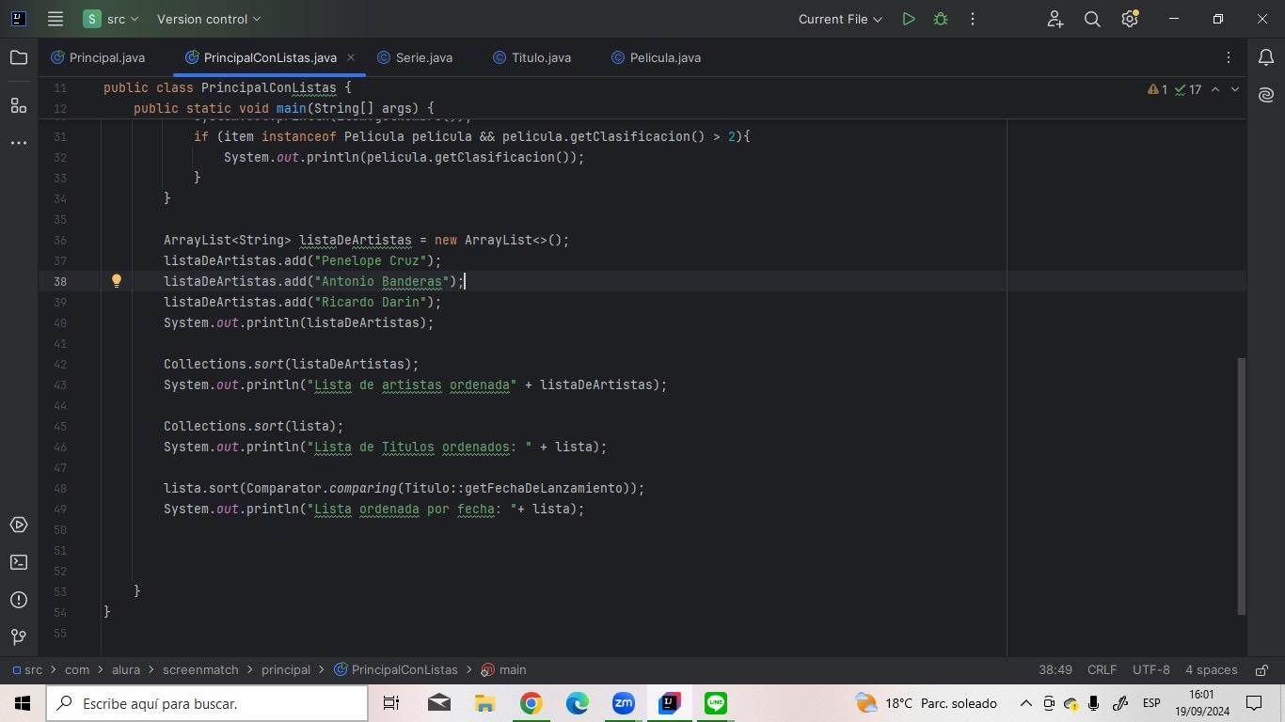Open the AI Assistant spiral icon
1285x722 pixels.
click(1266, 95)
